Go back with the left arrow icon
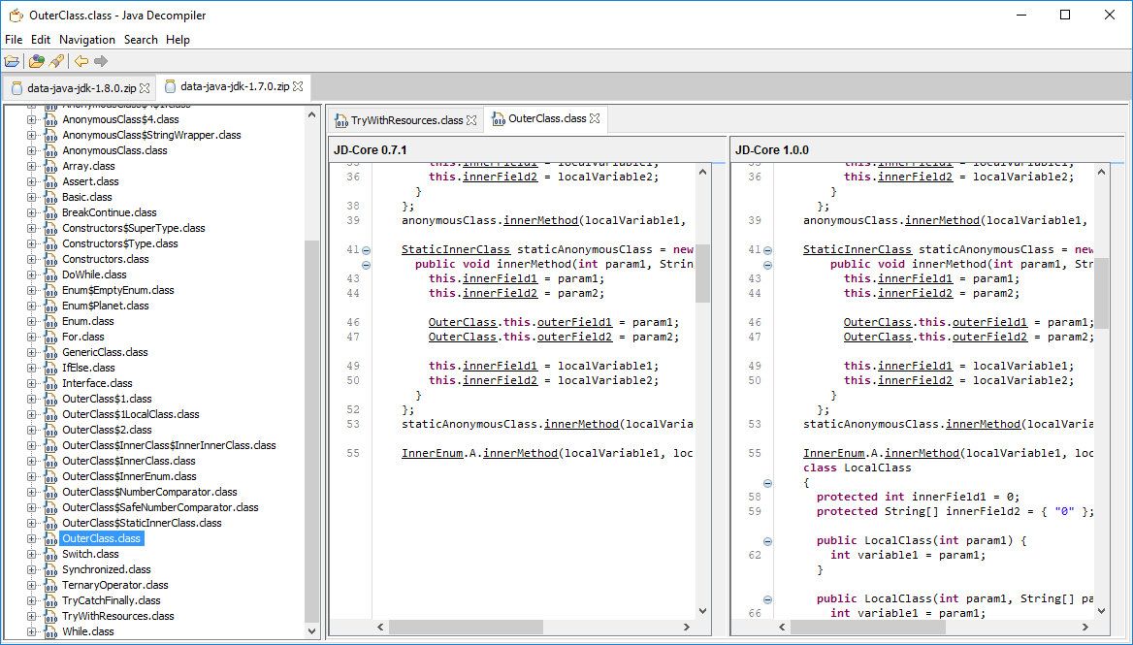Screen dimensions: 1133x645 click(81, 61)
